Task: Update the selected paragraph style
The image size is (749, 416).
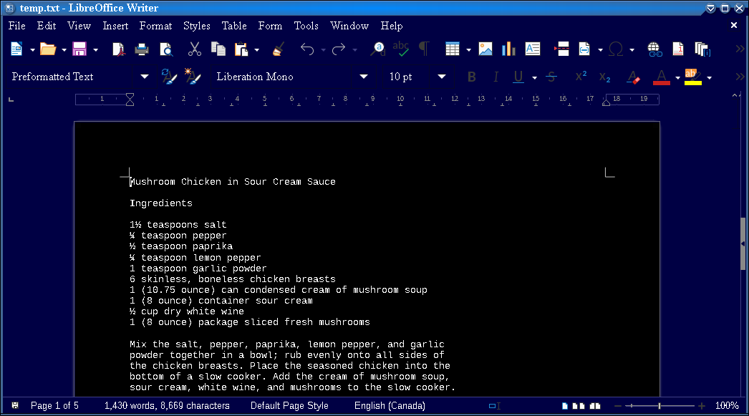Action: (x=168, y=77)
